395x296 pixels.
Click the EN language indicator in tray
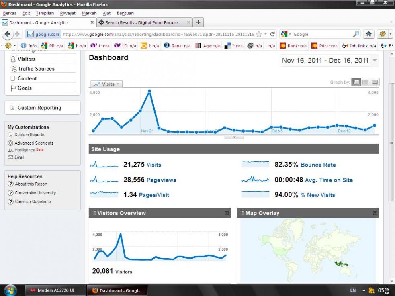tap(353, 290)
